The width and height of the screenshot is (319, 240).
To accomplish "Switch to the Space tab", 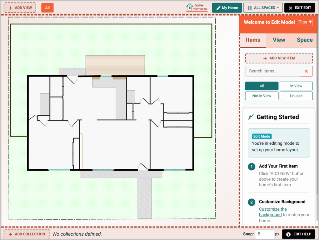I will (x=305, y=40).
